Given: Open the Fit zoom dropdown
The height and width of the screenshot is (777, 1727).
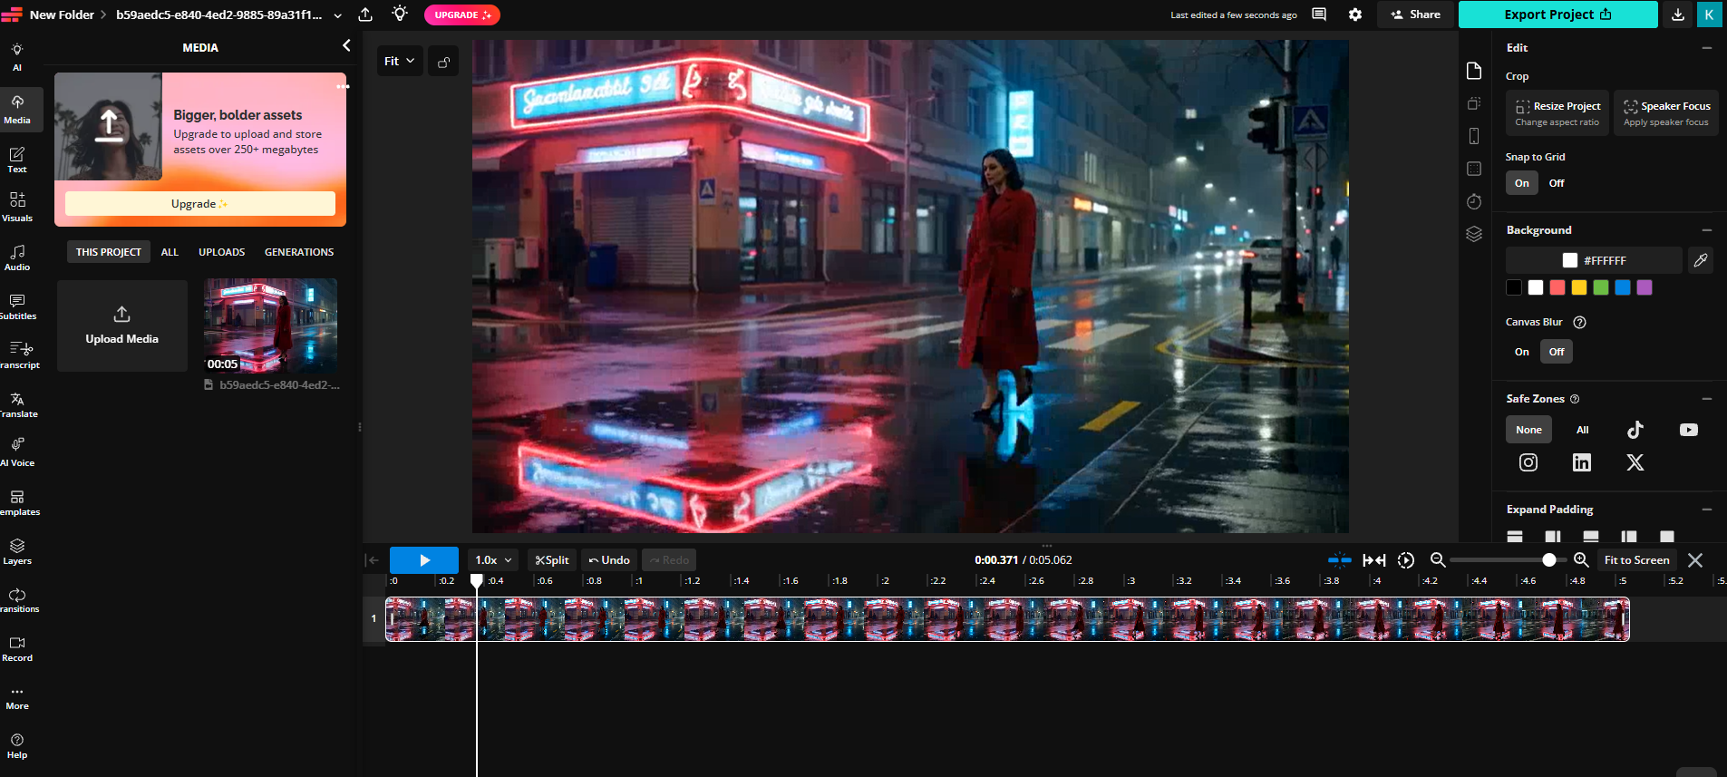Looking at the screenshot, I should pyautogui.click(x=400, y=62).
